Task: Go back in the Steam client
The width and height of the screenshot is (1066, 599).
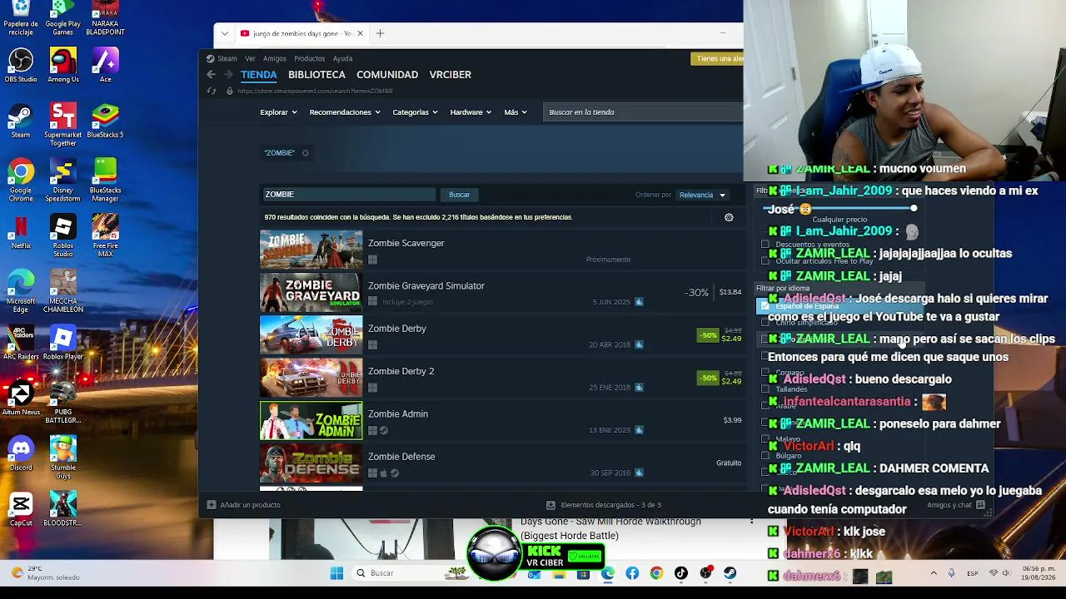Action: tap(211, 74)
